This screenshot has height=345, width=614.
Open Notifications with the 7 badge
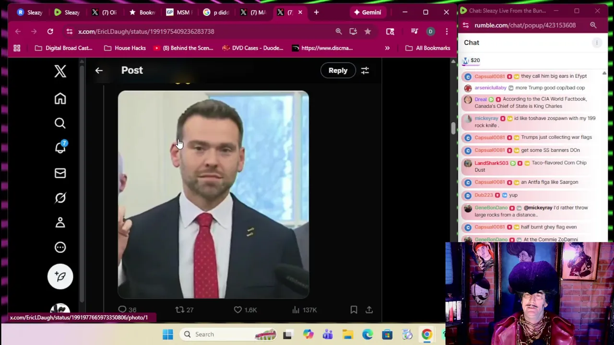click(x=60, y=148)
